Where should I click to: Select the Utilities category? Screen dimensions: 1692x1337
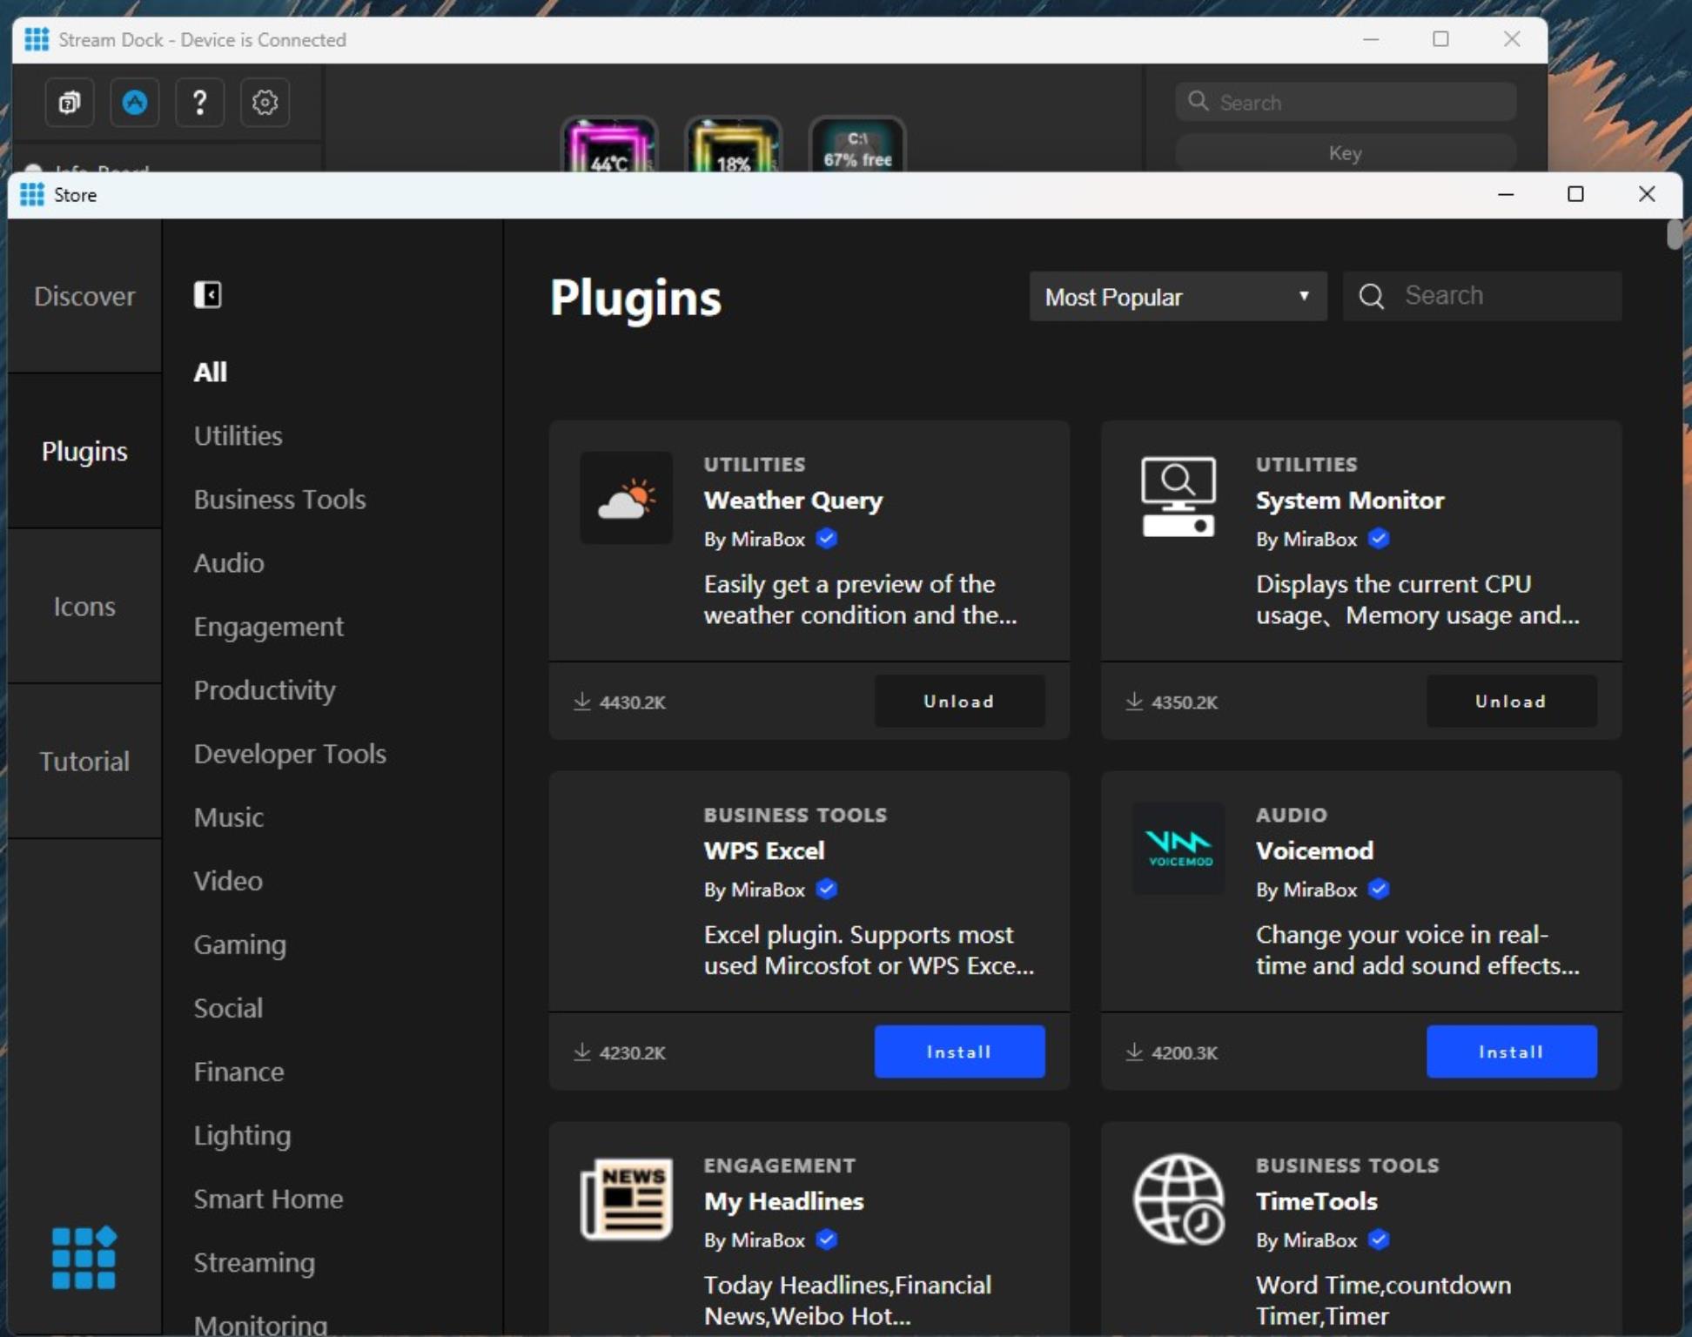(238, 435)
